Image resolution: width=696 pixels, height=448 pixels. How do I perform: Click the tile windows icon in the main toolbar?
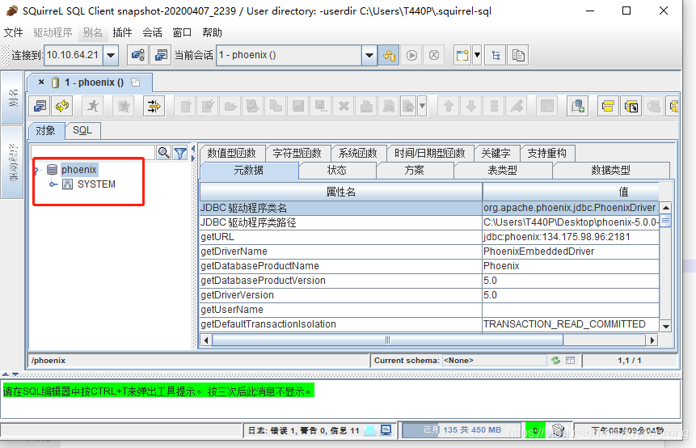pos(496,56)
